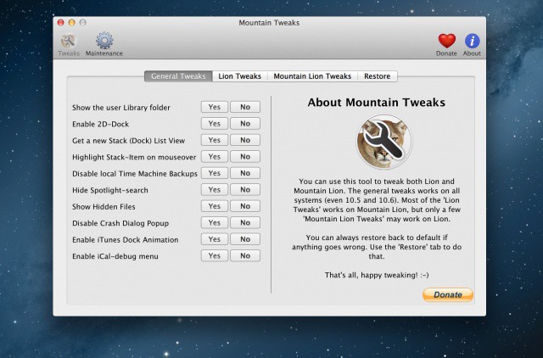The image size is (543, 358).
Task: Click the Mountain Tweaks cougar wrench logo
Action: click(x=384, y=142)
